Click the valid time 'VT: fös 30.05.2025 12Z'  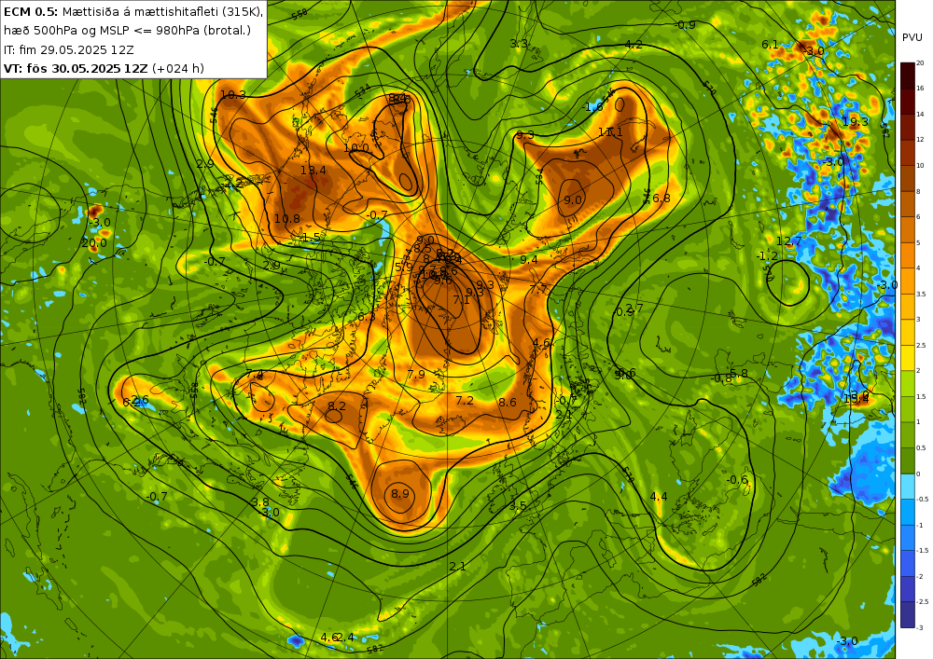[76, 68]
